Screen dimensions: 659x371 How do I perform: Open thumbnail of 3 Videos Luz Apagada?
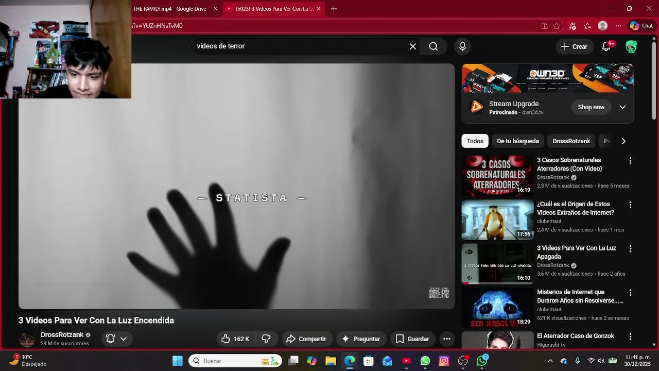pos(497,264)
